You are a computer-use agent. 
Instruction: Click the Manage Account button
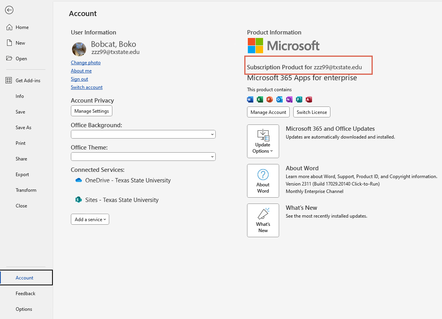click(x=268, y=112)
